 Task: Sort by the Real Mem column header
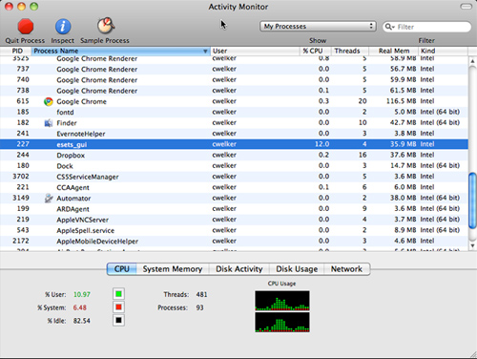394,51
